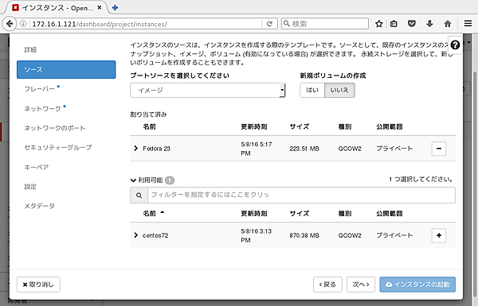Reload the page with the refresh icon

(x=269, y=24)
